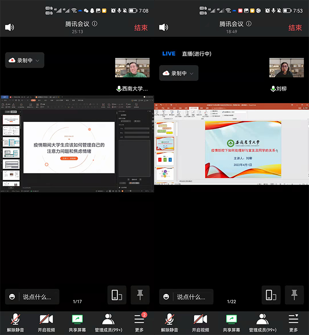The height and width of the screenshot is (335, 309).
Task: Expand 录制中 dropdown below the LIVE label
Action: coord(179,73)
